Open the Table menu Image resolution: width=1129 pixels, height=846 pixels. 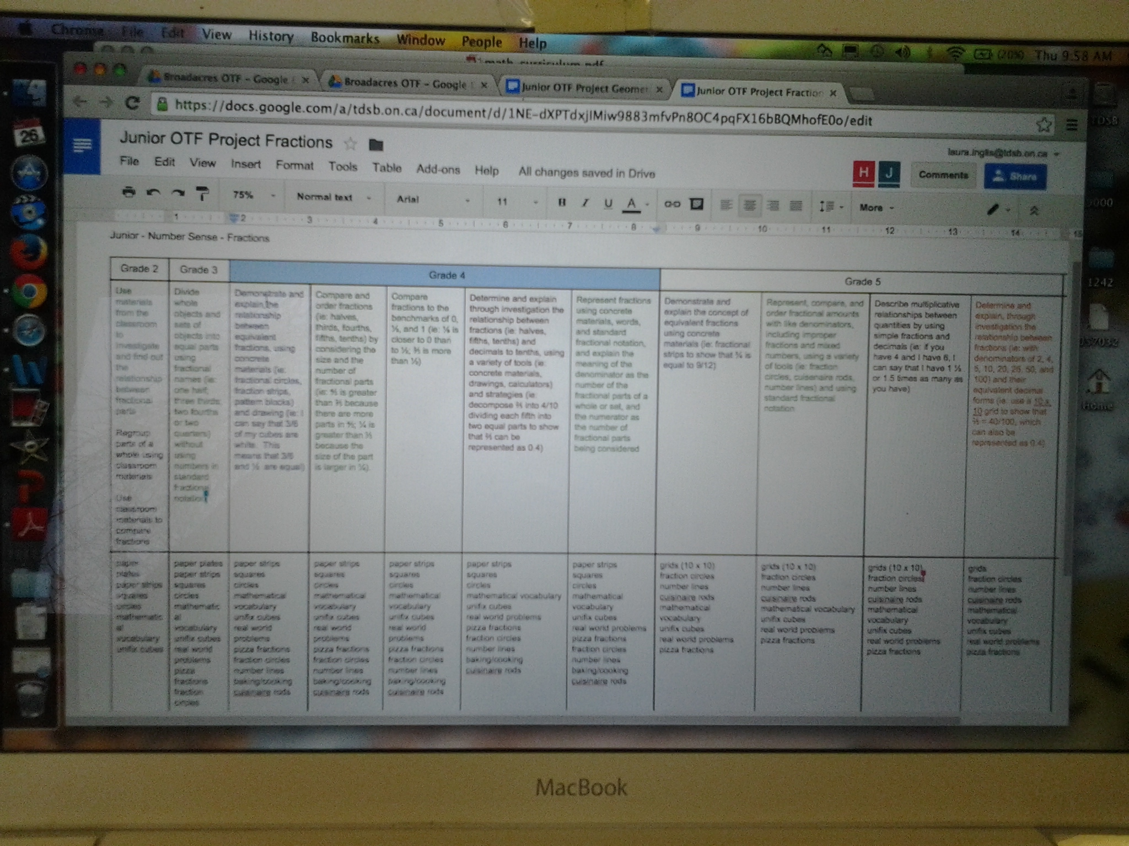386,167
